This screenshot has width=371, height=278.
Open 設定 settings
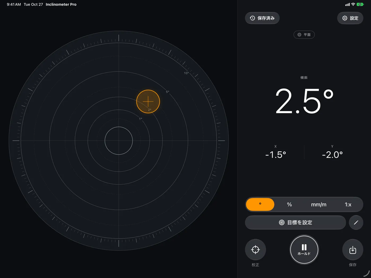tap(350, 18)
